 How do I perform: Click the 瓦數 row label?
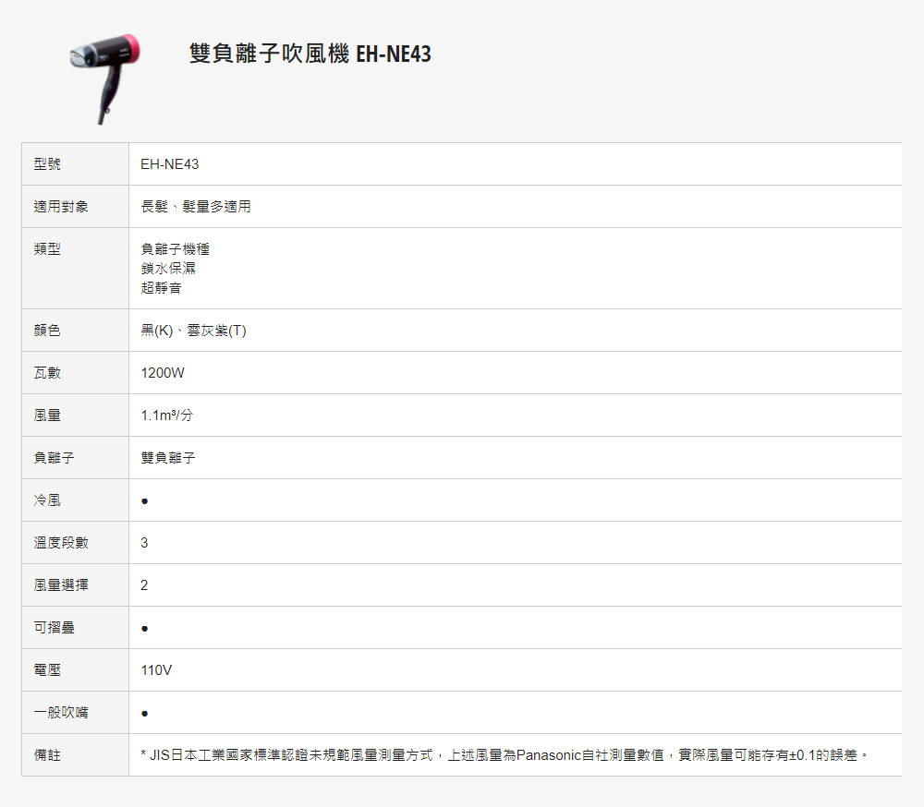click(x=47, y=372)
